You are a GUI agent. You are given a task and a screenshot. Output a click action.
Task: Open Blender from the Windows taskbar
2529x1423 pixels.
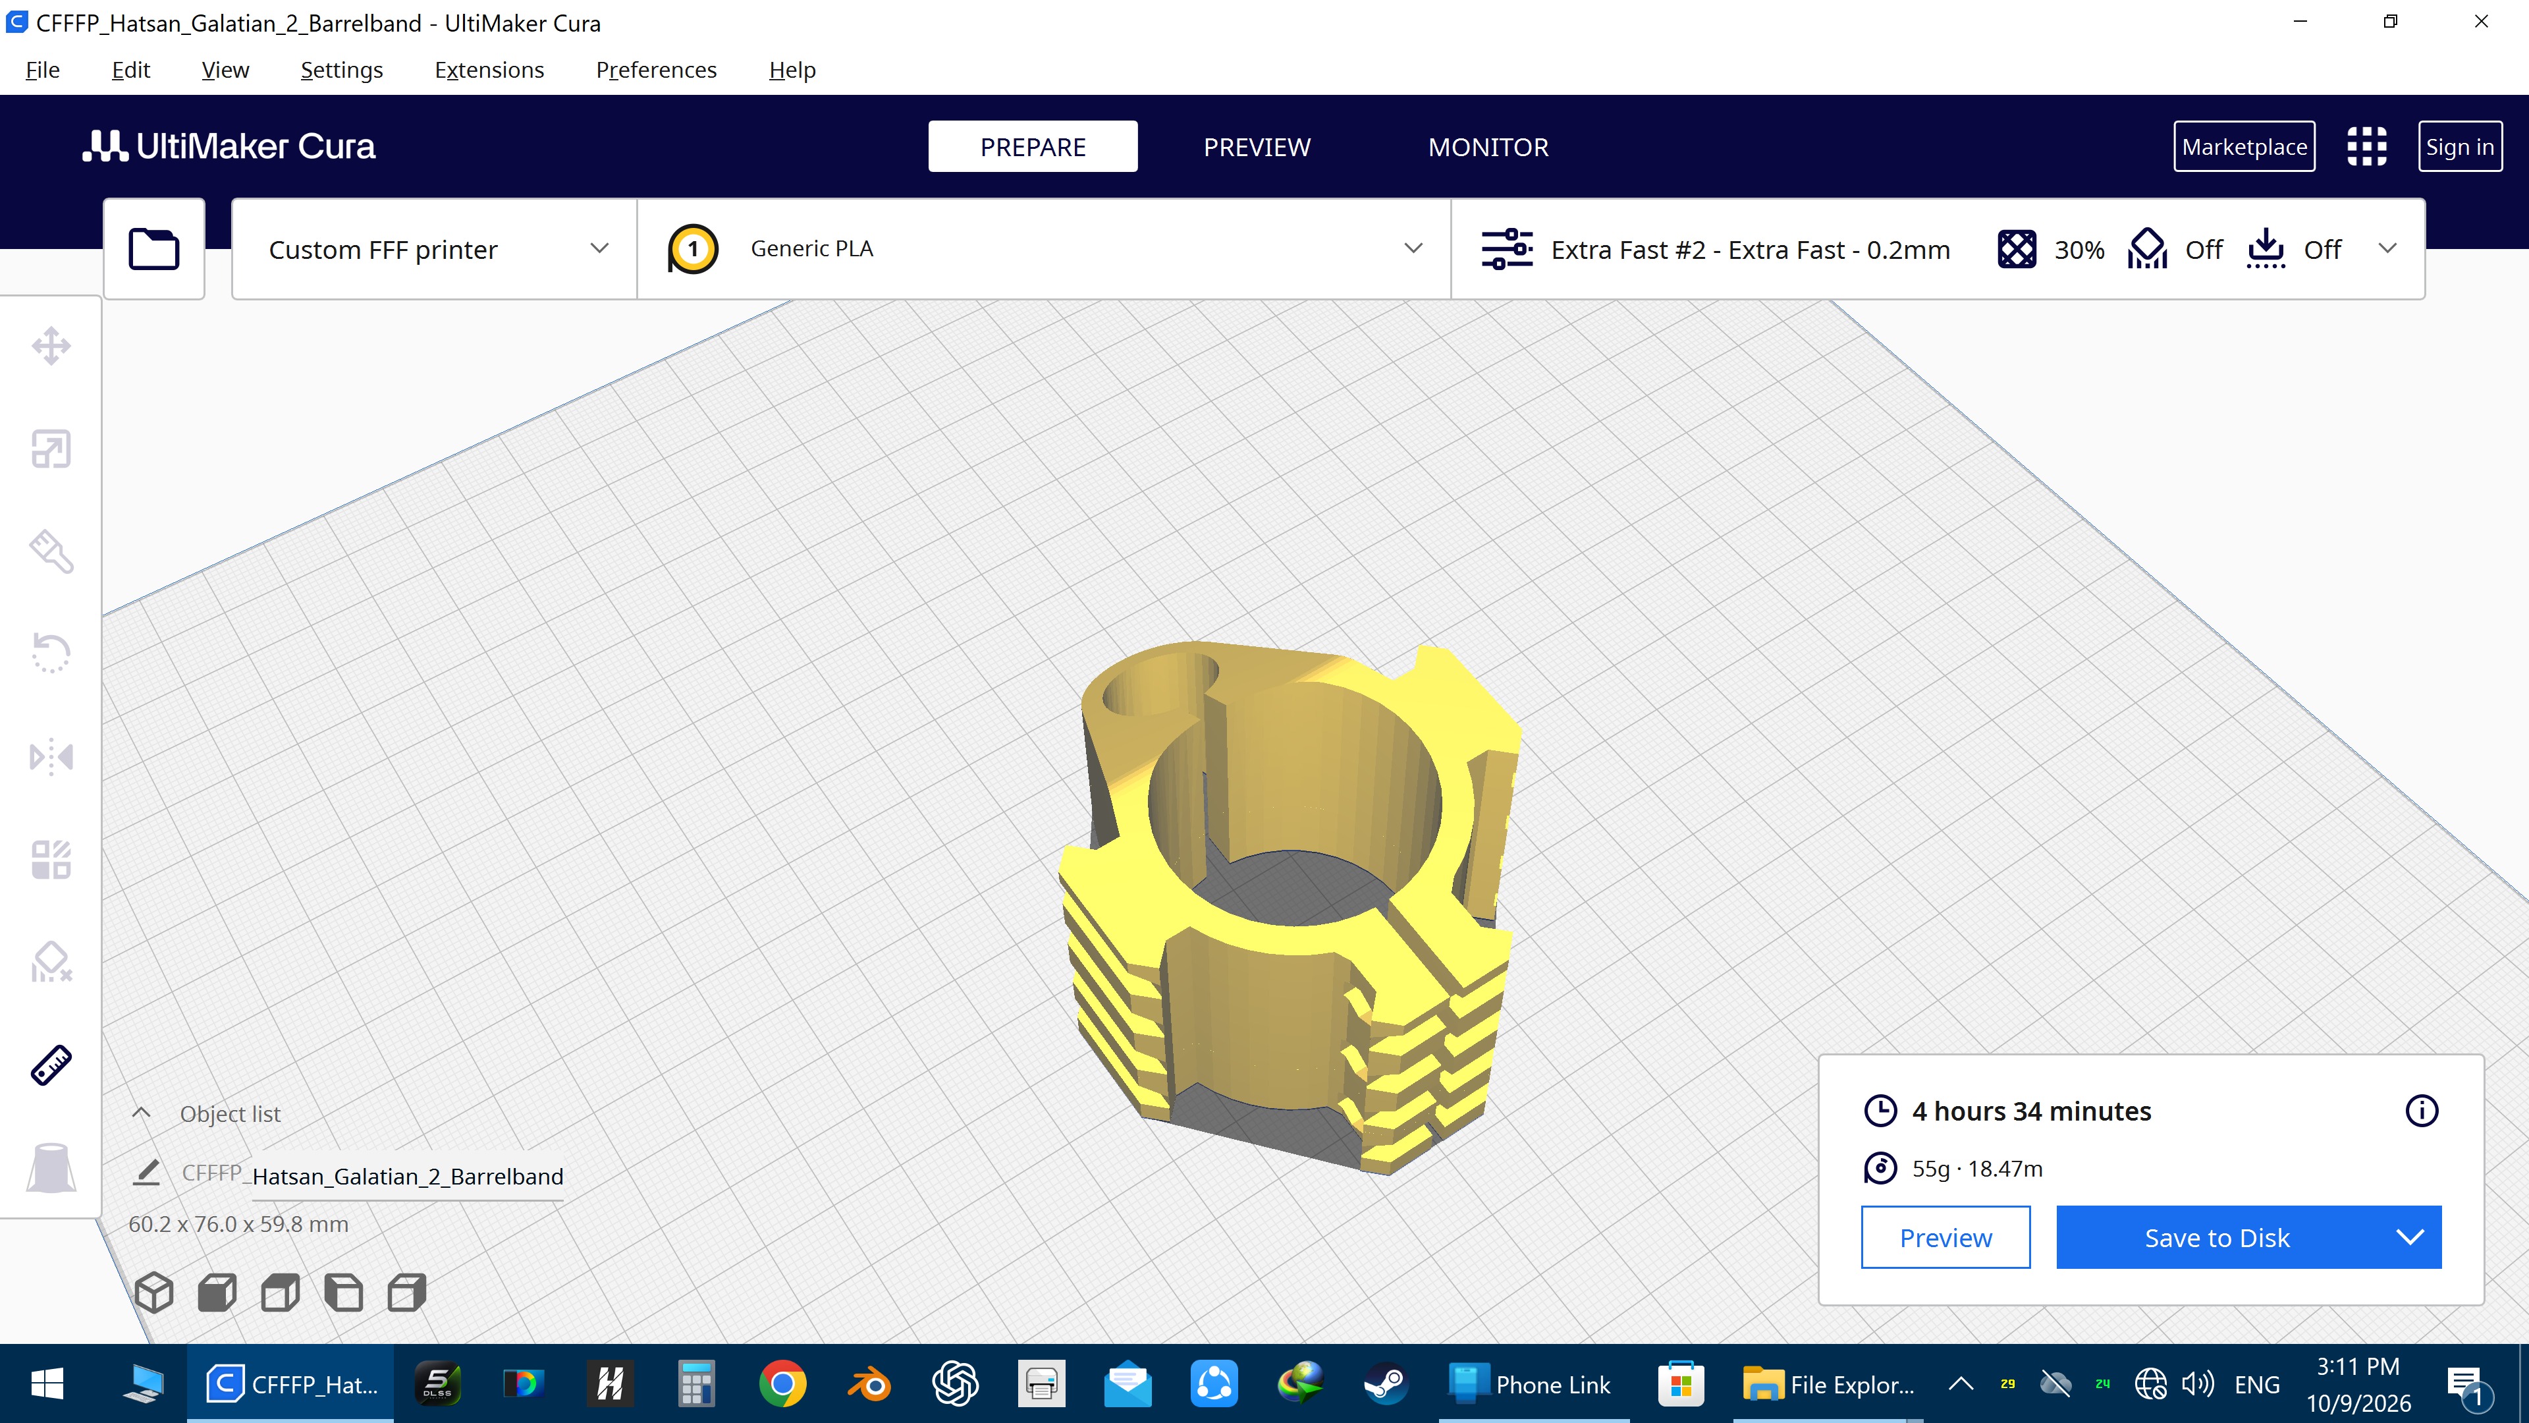[869, 1383]
